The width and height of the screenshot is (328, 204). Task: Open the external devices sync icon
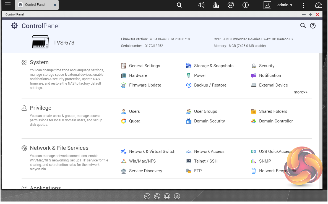point(231,5)
